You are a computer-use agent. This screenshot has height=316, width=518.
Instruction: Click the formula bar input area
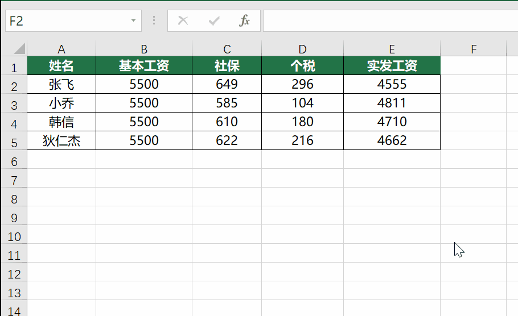point(390,21)
